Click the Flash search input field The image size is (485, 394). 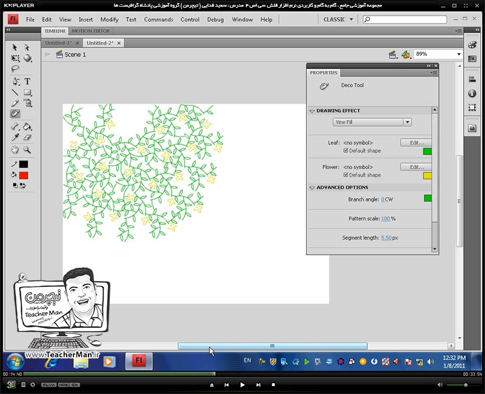405,19
